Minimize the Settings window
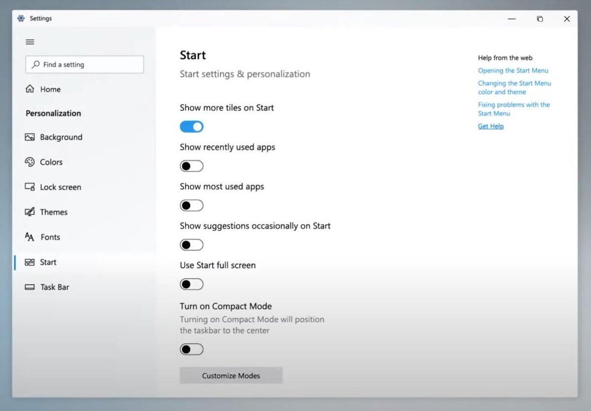 [512, 19]
